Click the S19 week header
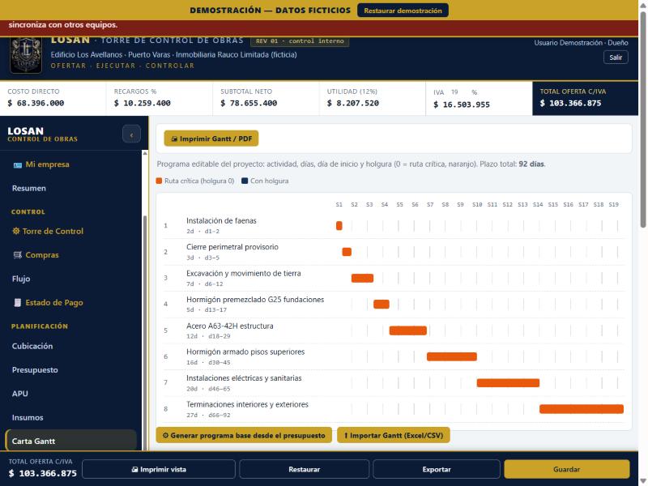 613,205
